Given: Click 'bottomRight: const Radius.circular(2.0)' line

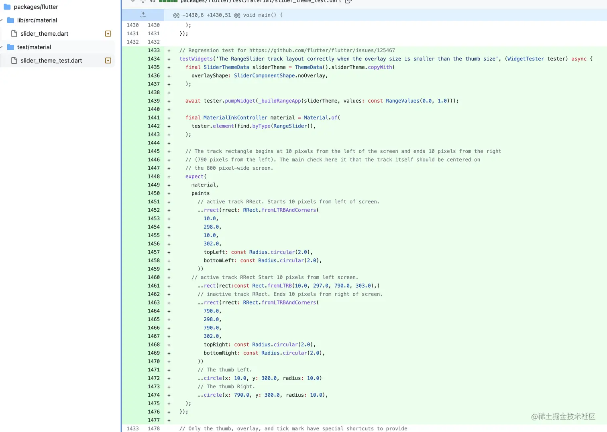Looking at the screenshot, I should 264,353.
